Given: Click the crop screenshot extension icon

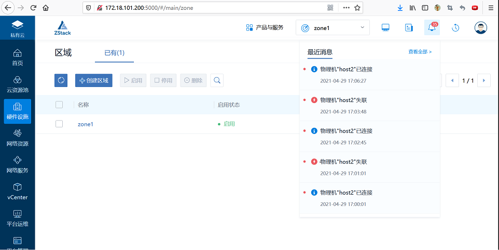Looking at the screenshot, I should click(x=450, y=8).
